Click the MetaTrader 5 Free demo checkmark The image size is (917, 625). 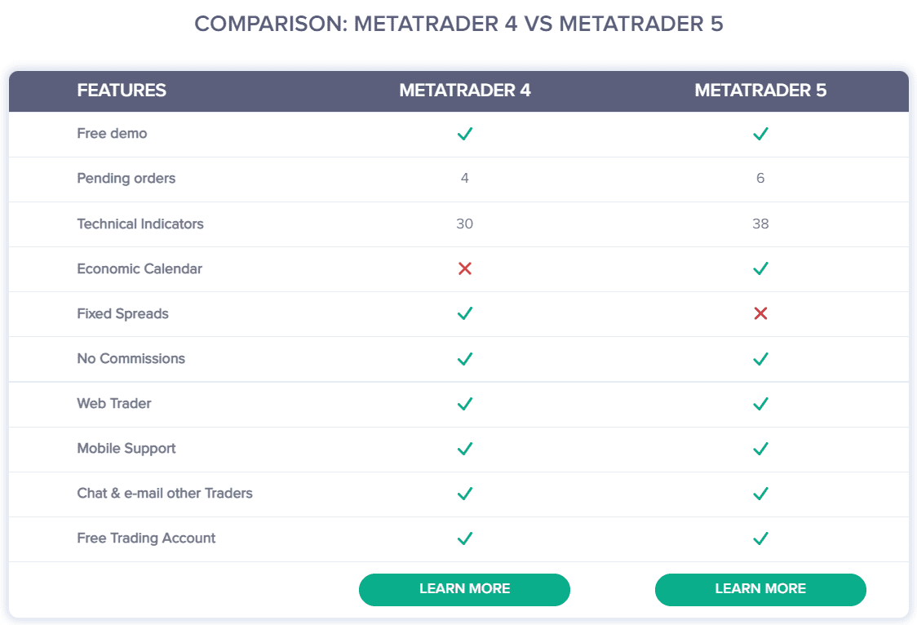point(760,134)
